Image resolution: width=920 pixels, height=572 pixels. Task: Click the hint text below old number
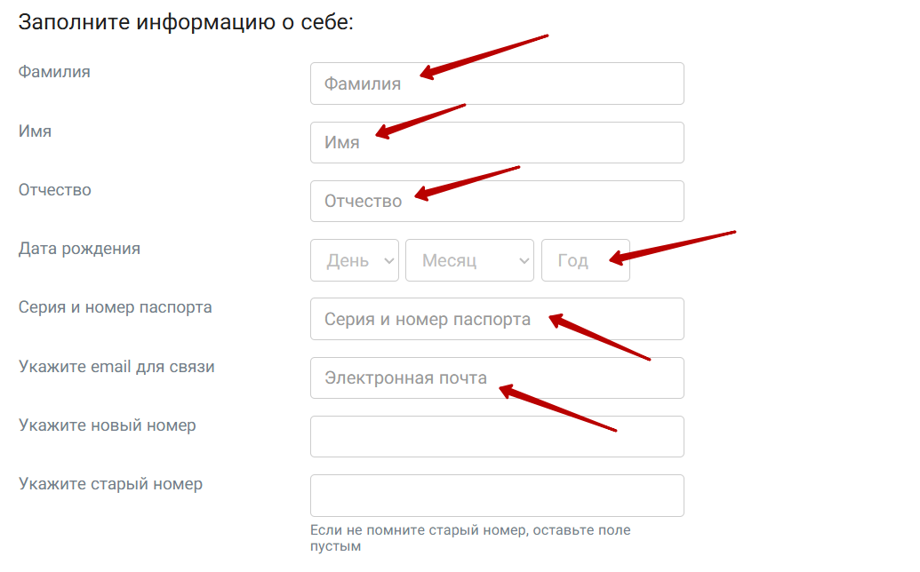(x=469, y=538)
